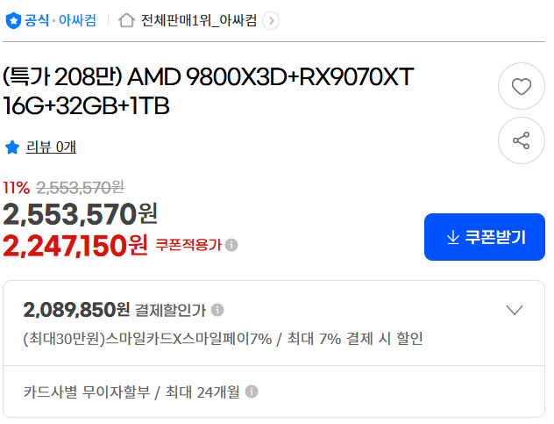Open the 리뷰 0개 reviews link
The image size is (554, 424).
(51, 147)
